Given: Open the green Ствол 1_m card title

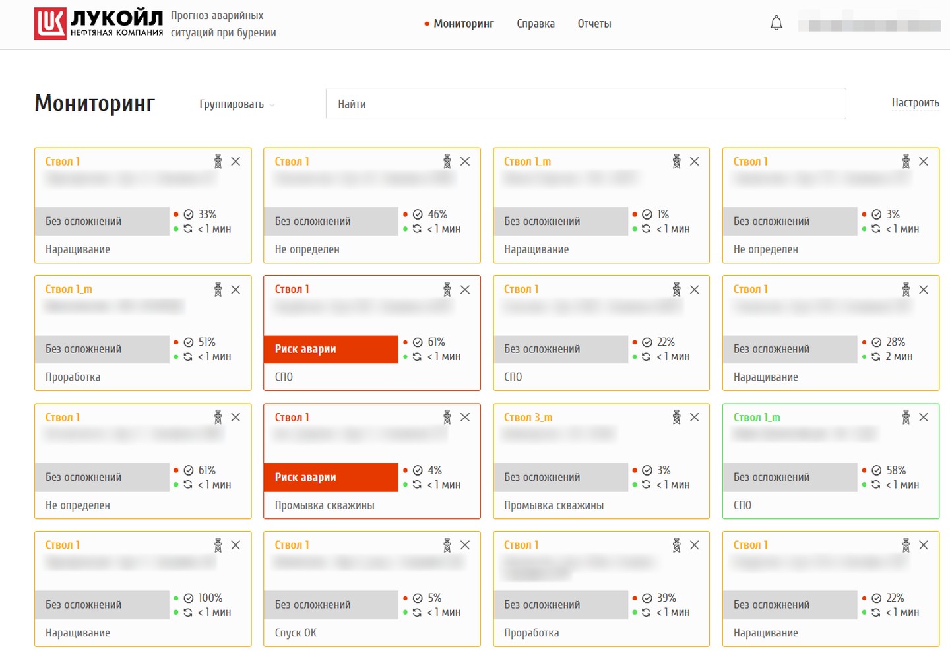Looking at the screenshot, I should 757,418.
